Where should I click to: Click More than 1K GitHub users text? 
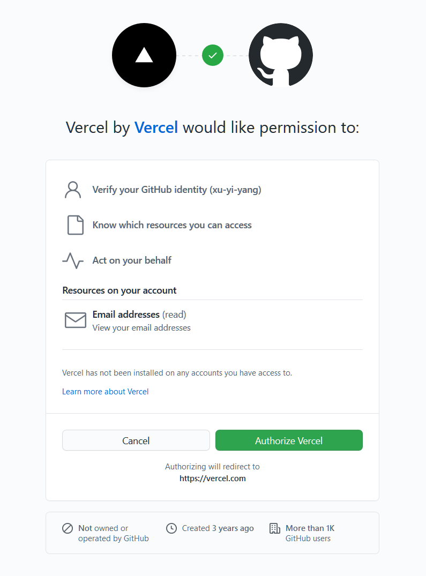[310, 533]
